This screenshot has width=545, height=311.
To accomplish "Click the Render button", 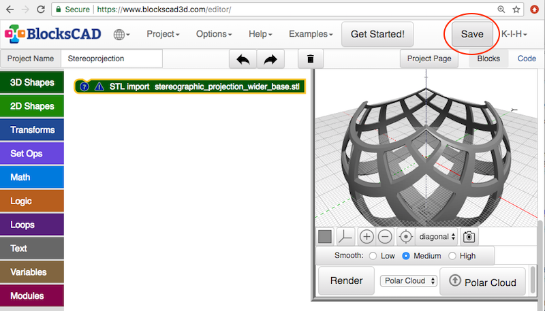I will [x=346, y=280].
